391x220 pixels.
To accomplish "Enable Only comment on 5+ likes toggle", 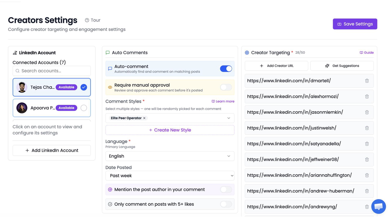I will pos(226,204).
